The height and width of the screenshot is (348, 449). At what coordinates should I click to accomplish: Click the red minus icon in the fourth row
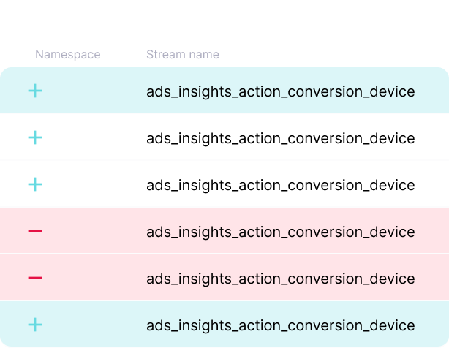coord(35,232)
